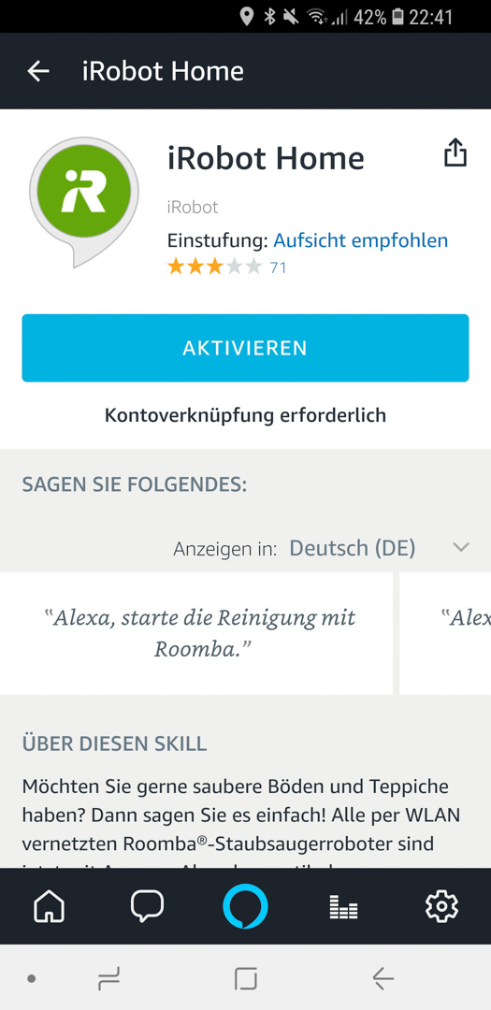Tap the Android home square button
Image resolution: width=491 pixels, height=1010 pixels.
pos(245,980)
